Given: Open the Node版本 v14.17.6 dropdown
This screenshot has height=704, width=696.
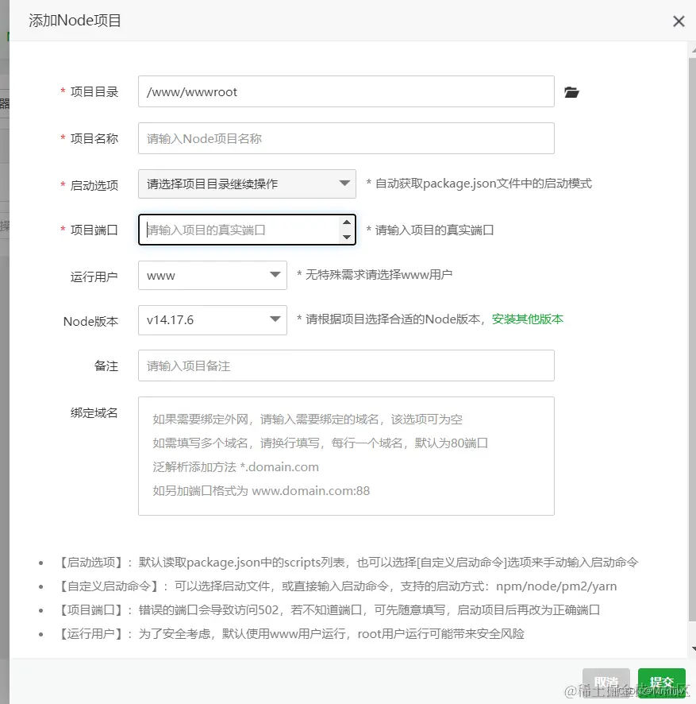Looking at the screenshot, I should tap(213, 320).
